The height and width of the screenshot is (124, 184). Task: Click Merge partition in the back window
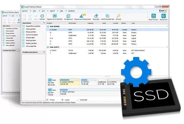pos(8,34)
